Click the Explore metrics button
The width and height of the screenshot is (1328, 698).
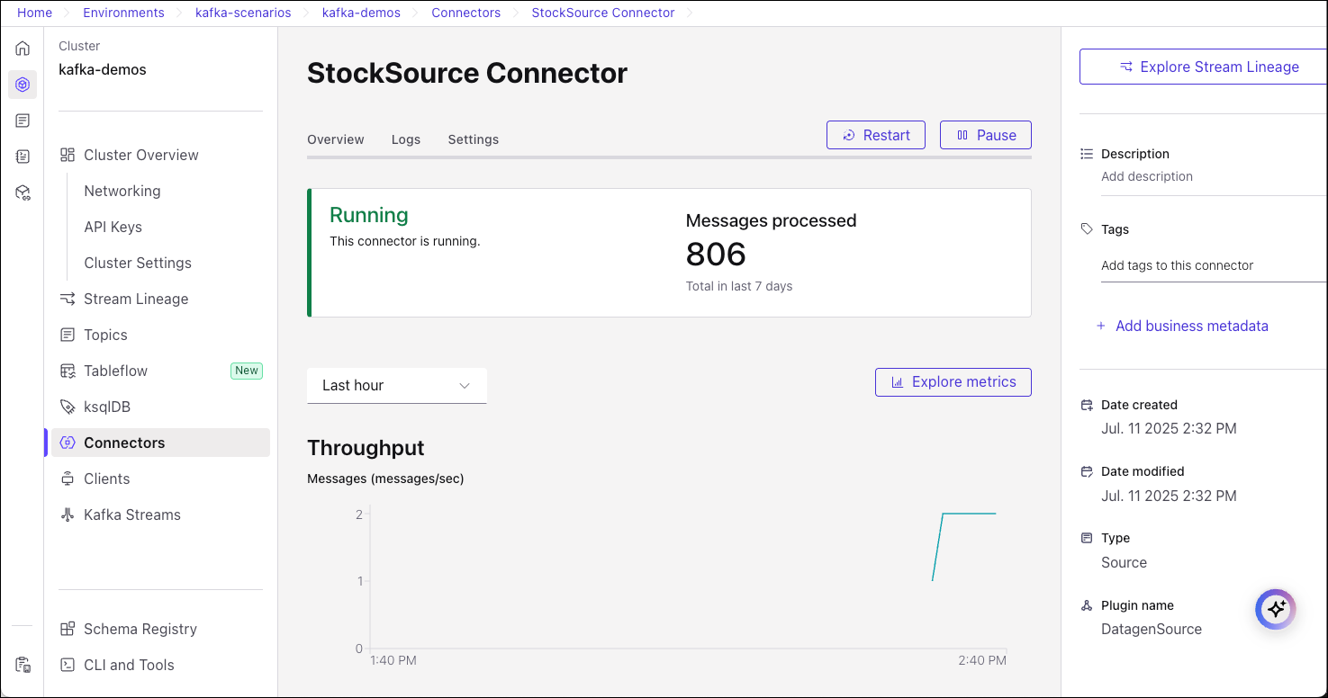(953, 382)
